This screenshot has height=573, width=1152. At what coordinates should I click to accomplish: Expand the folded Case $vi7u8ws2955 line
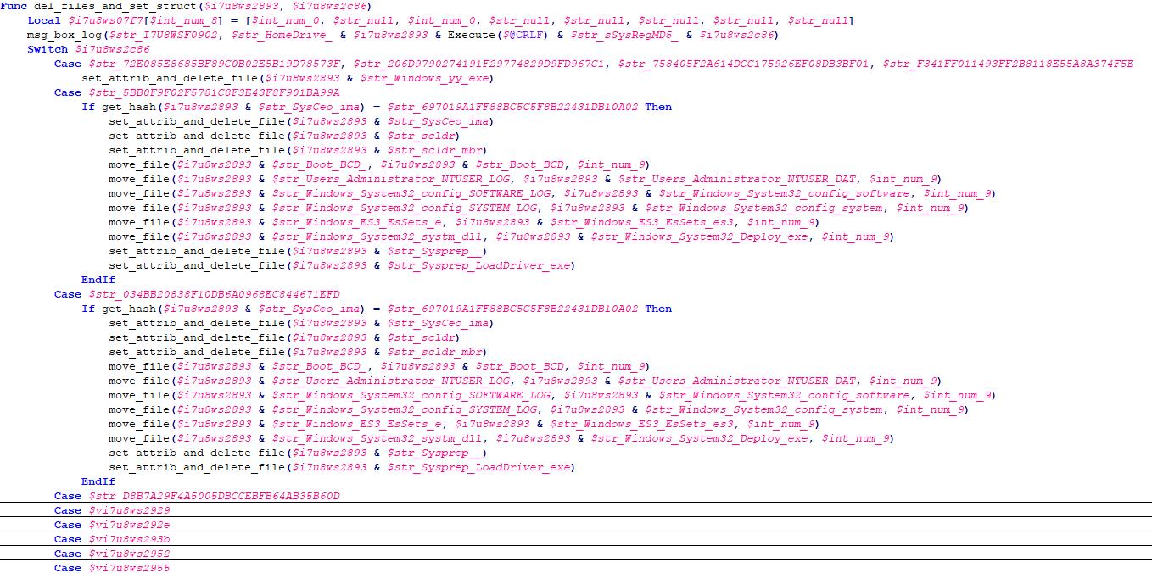pyautogui.click(x=576, y=568)
